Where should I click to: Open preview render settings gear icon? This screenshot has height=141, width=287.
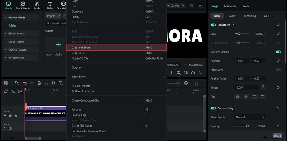coord(178,73)
